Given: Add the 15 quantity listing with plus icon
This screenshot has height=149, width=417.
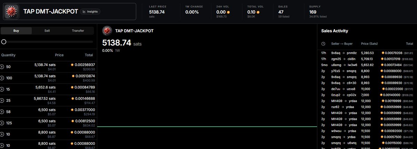Looking at the screenshot, I should pyautogui.click(x=2, y=89).
